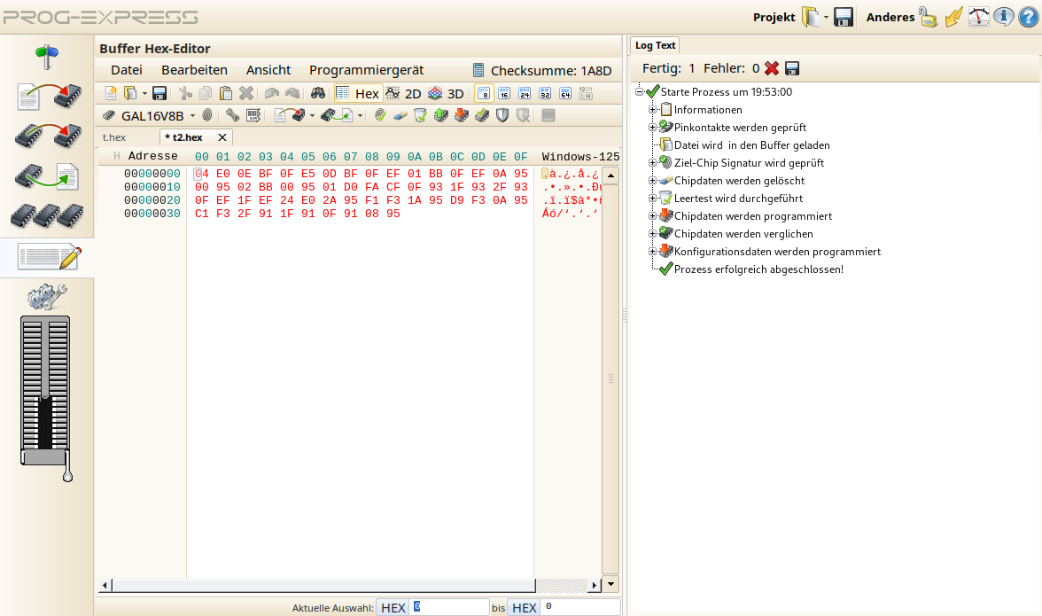Toggle 64-bit word width display

[564, 92]
